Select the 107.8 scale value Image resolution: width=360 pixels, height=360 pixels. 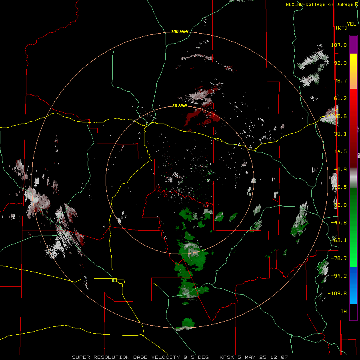click(339, 45)
